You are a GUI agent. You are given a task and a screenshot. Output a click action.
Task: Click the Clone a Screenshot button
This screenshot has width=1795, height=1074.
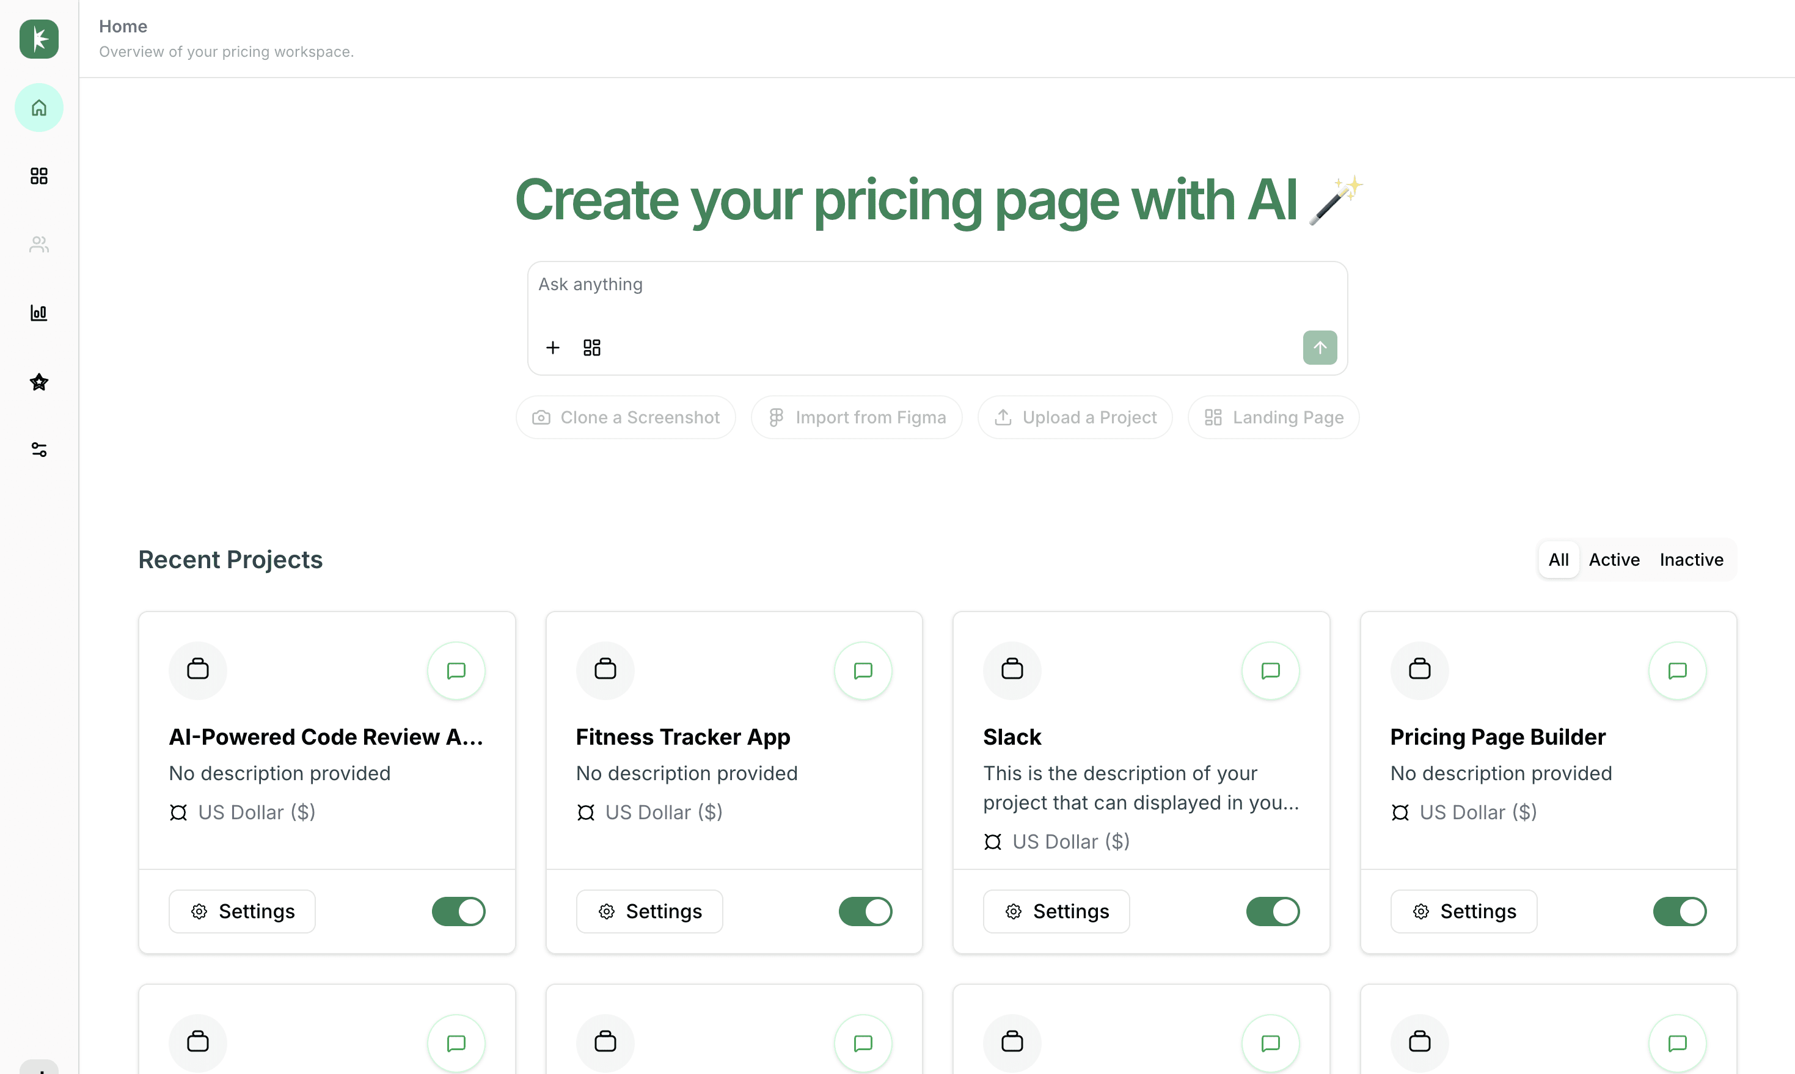click(626, 417)
